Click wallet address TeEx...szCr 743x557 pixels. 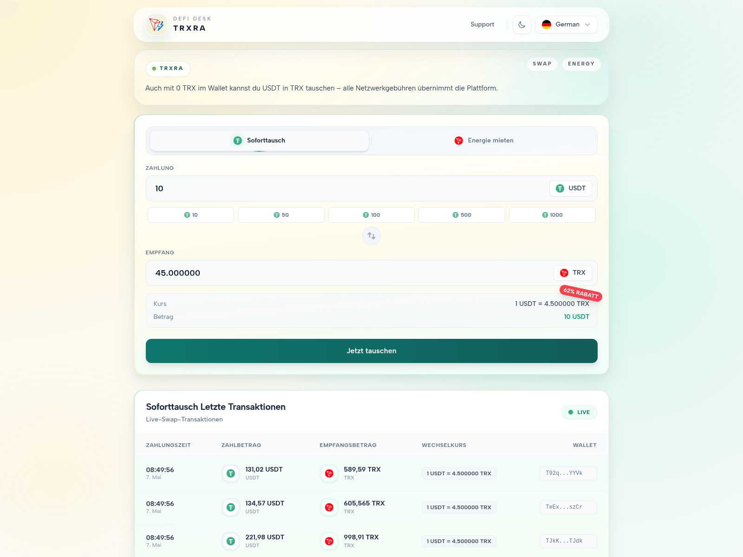coord(568,507)
